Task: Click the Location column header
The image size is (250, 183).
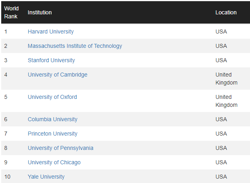Action: click(226, 12)
